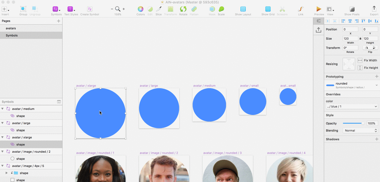Click the Transform toolbar icon
The image size is (380, 182).
tap(170, 9)
